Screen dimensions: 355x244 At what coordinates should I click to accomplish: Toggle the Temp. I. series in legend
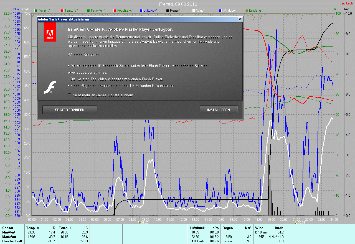pyautogui.click(x=44, y=11)
